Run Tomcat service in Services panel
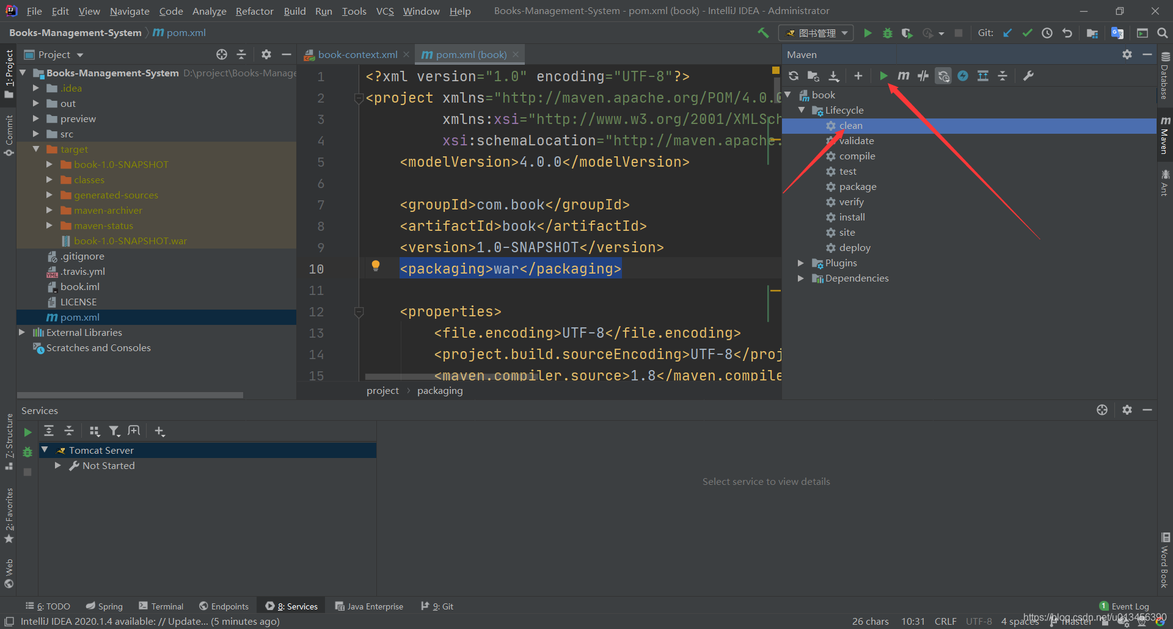 [27, 432]
